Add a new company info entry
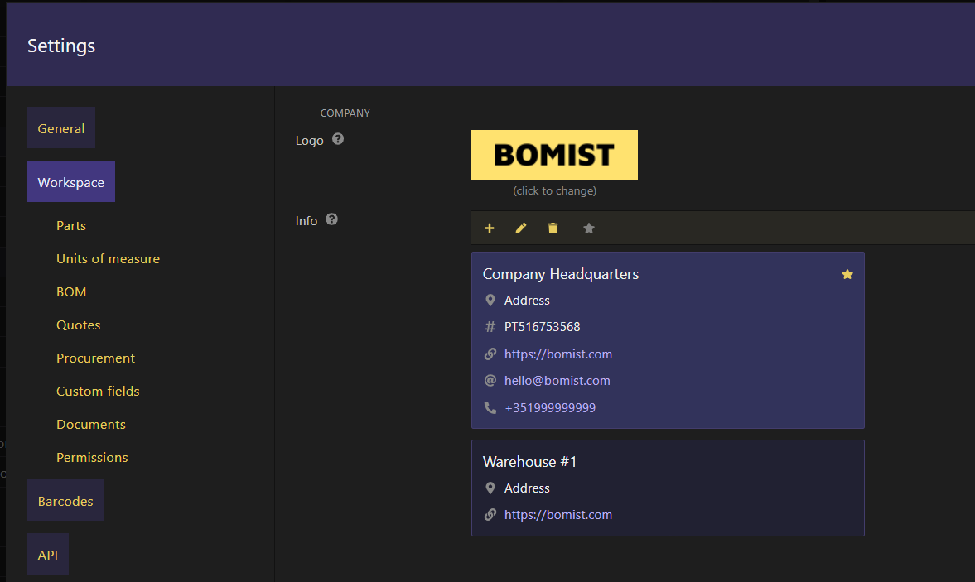Viewport: 975px width, 582px height. [x=490, y=228]
